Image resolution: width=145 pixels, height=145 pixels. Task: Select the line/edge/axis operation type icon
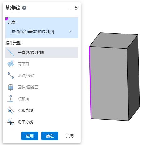pos(11,52)
